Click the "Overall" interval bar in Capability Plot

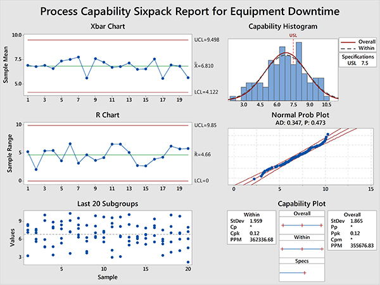coord(302,225)
